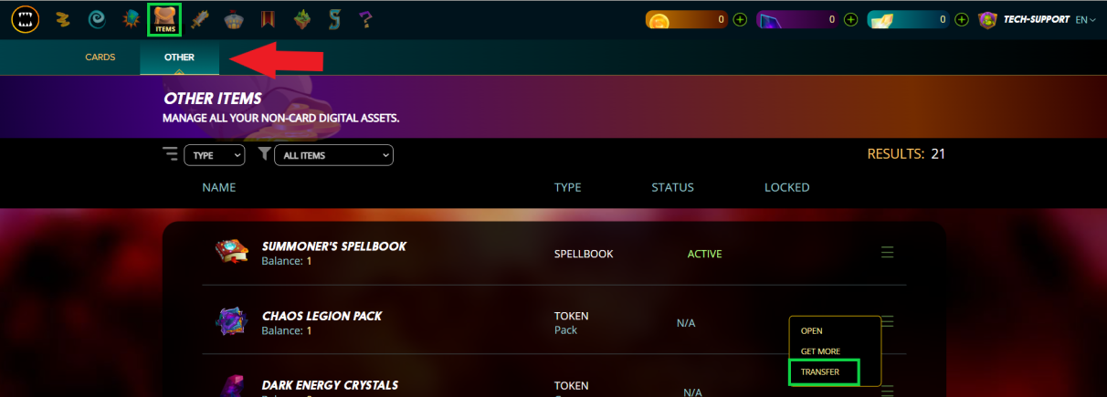Image resolution: width=1107 pixels, height=397 pixels.
Task: Open the floating land island icon
Action: coord(302,18)
